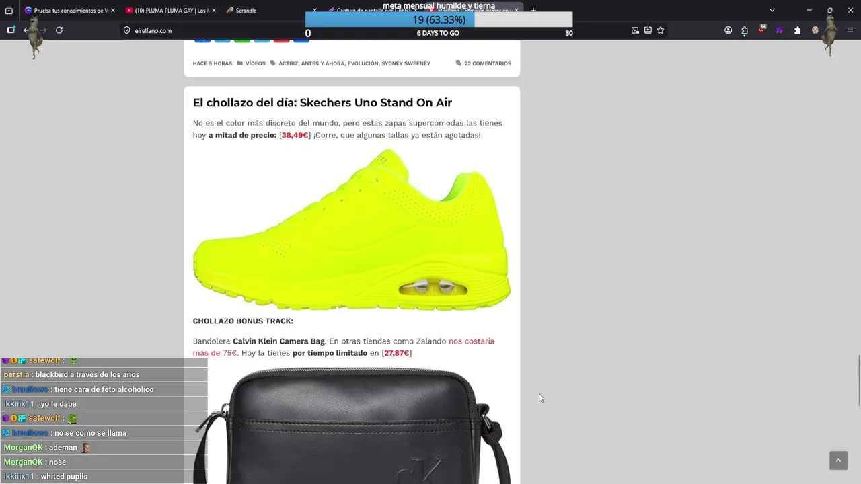Screen dimensions: 861x484
Task: Go back with the browser back arrow
Action: 27,30
